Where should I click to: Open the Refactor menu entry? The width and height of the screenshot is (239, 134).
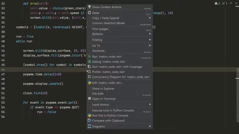pyautogui.click(x=119, y=34)
